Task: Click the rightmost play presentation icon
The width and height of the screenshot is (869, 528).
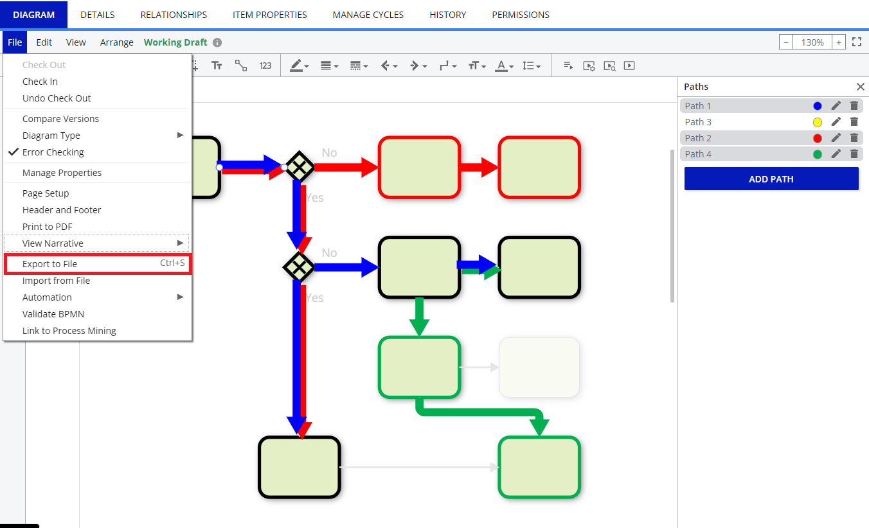Action: point(629,66)
